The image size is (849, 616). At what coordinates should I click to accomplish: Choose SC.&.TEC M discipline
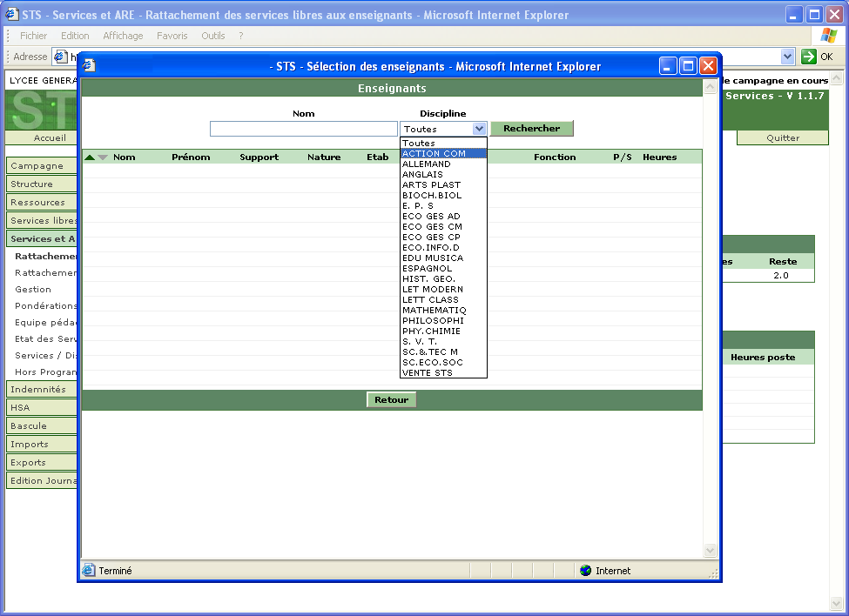click(443, 352)
